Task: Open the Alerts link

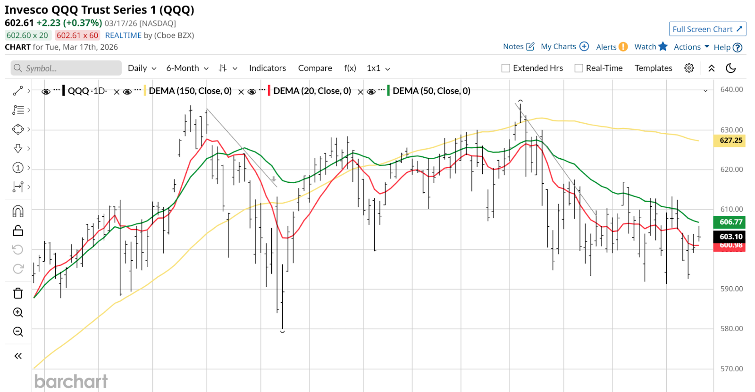Action: 606,47
